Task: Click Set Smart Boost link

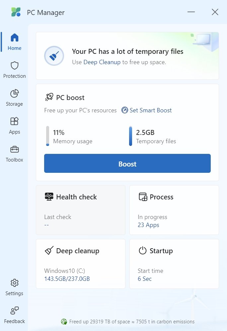Action: 150,110
